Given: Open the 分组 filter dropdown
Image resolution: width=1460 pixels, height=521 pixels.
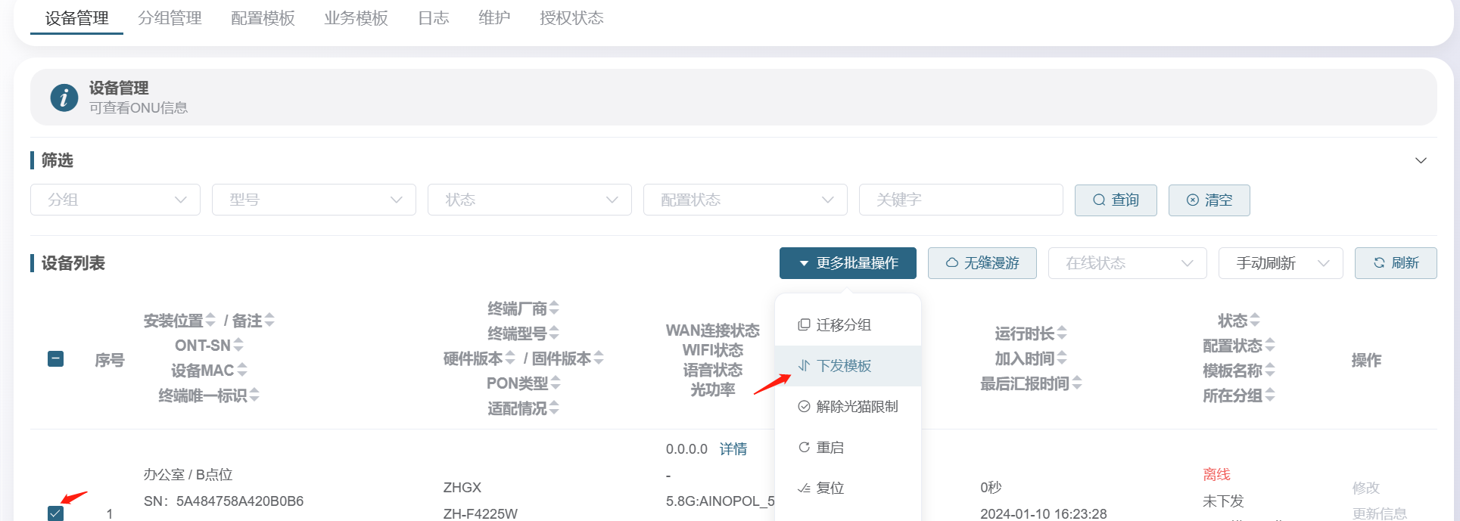Looking at the screenshot, I should point(115,200).
